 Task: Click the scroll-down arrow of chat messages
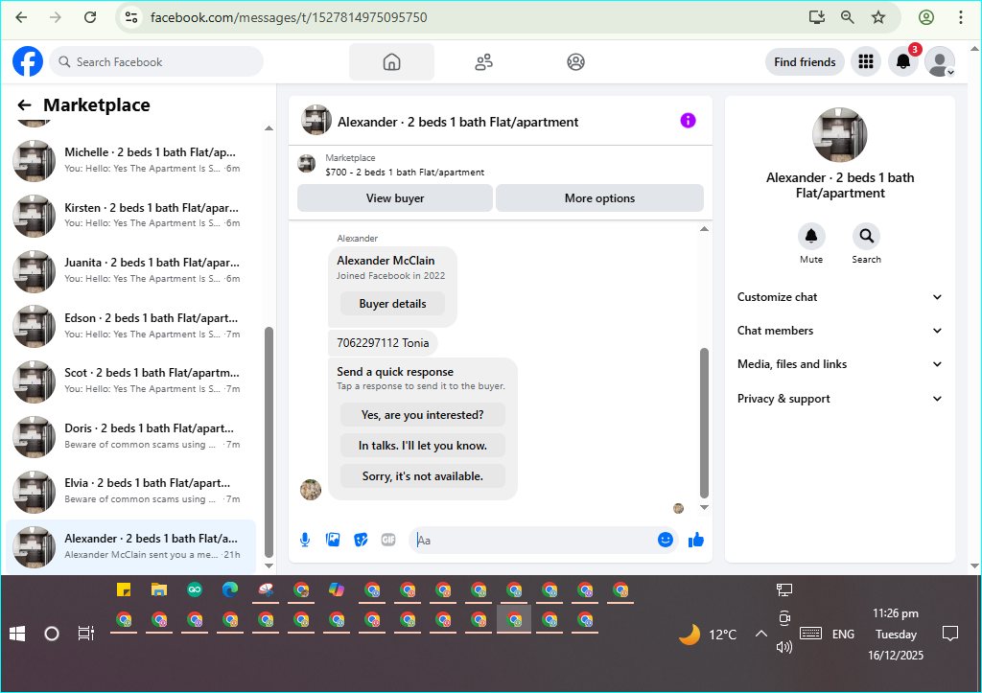704,507
